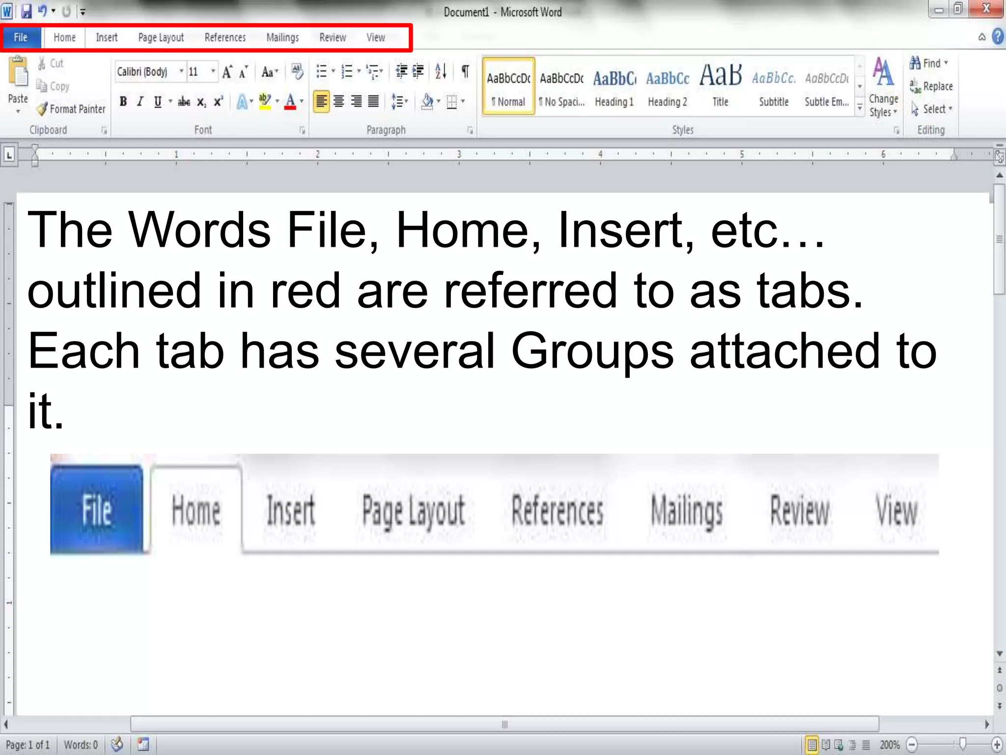Click the red font color button
Screen dimensions: 1006x755
click(x=290, y=102)
